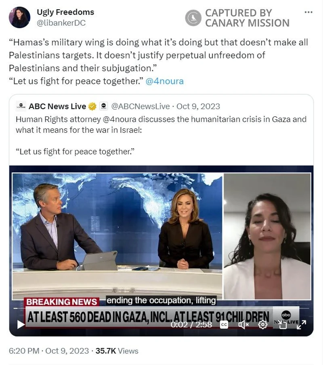Click the ABC affiliate badge icon

pos(104,106)
